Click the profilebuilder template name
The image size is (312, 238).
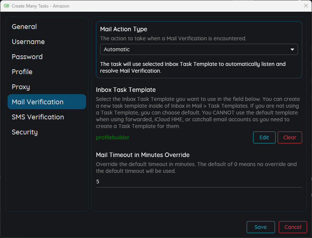point(113,137)
